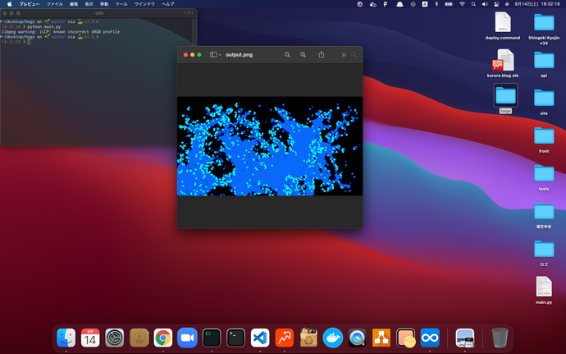Select the api folder on desktop

[544, 64]
